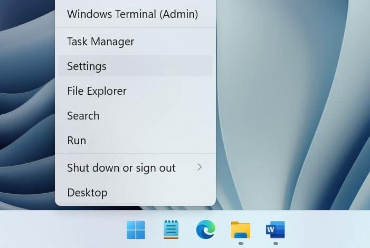Expand Shut down or sign out submenu
Screen dimensions: 370x248
[x=135, y=168]
